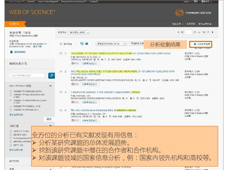
Task: Click the create alert bell icon
Action: 11,52
